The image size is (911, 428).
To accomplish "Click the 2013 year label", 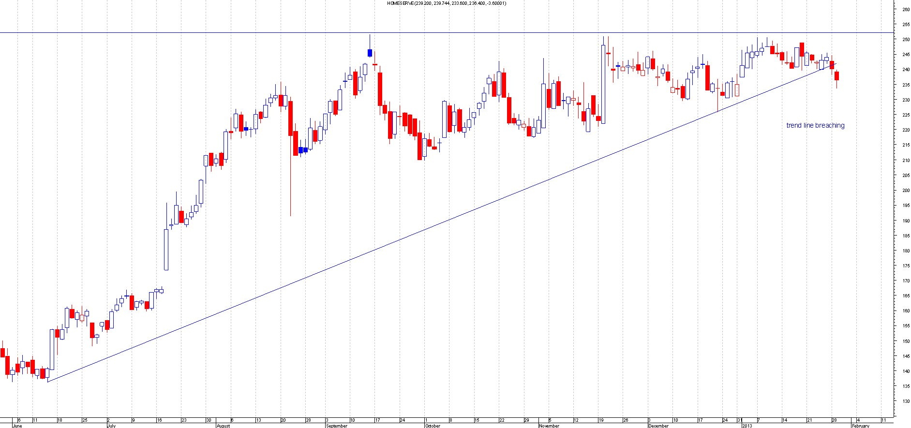I will [747, 426].
